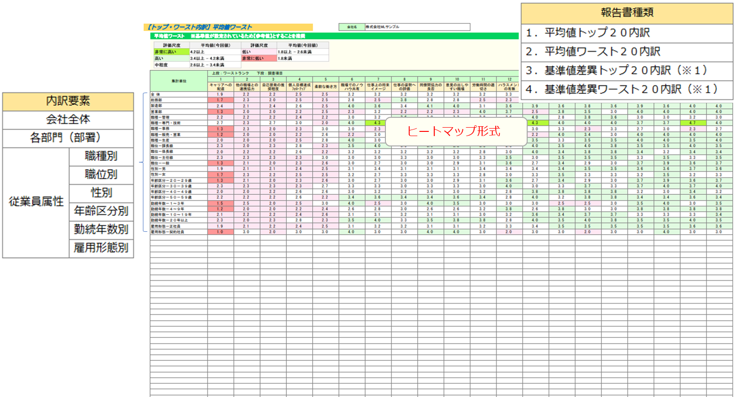Image resolution: width=737 pixels, height=397 pixels.
Task: Click the 柔軟な働き方 column header
Action: [325, 87]
